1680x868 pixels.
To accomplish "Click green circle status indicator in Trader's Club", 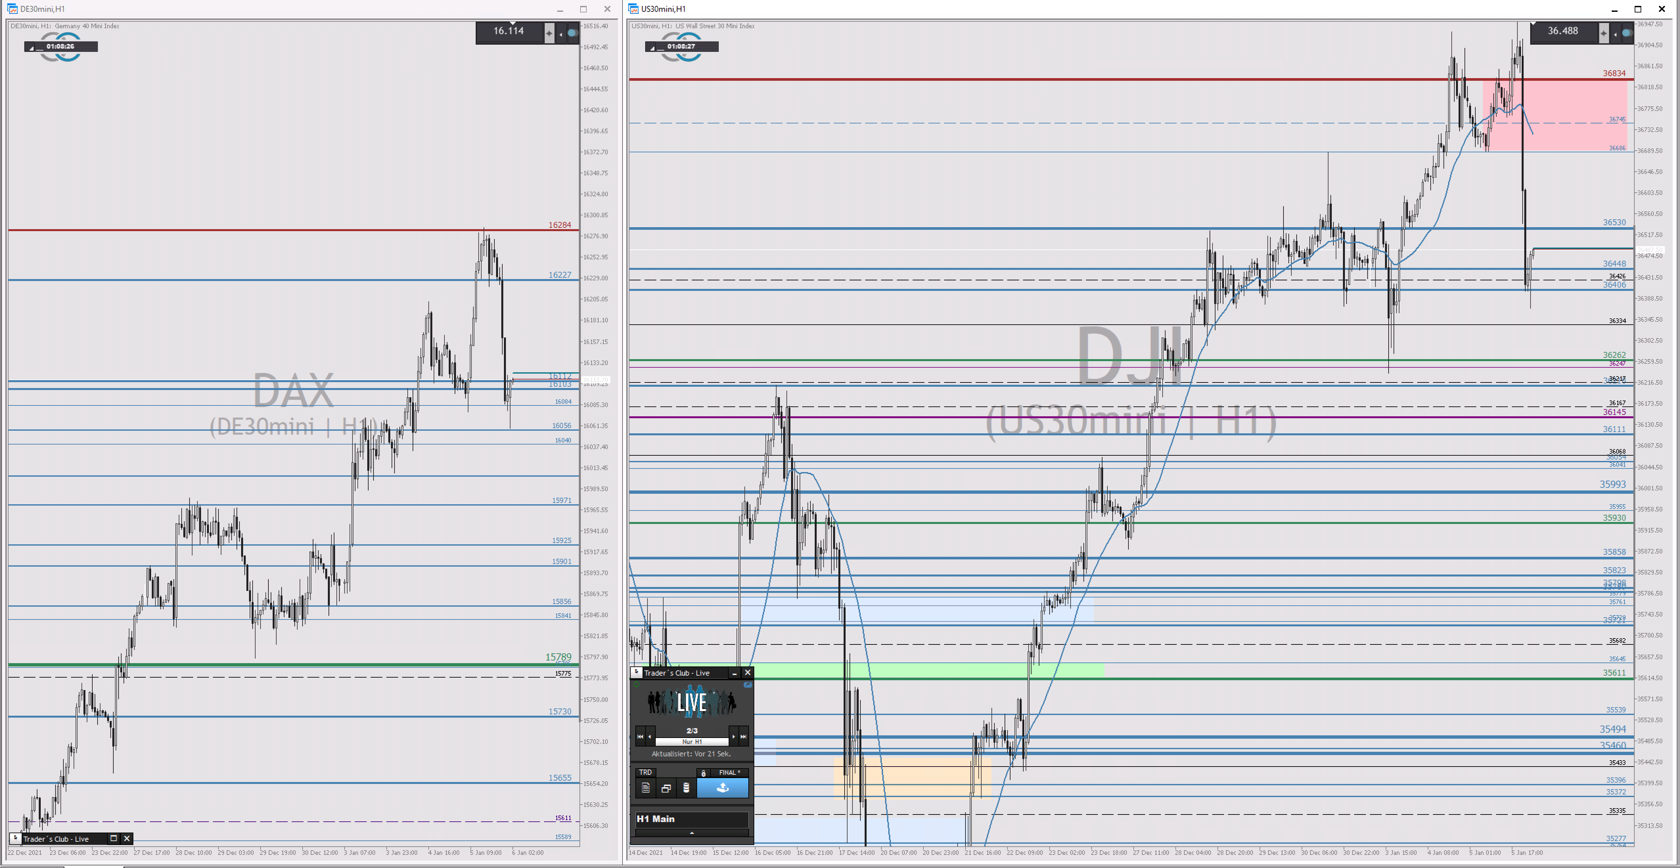I will (637, 684).
